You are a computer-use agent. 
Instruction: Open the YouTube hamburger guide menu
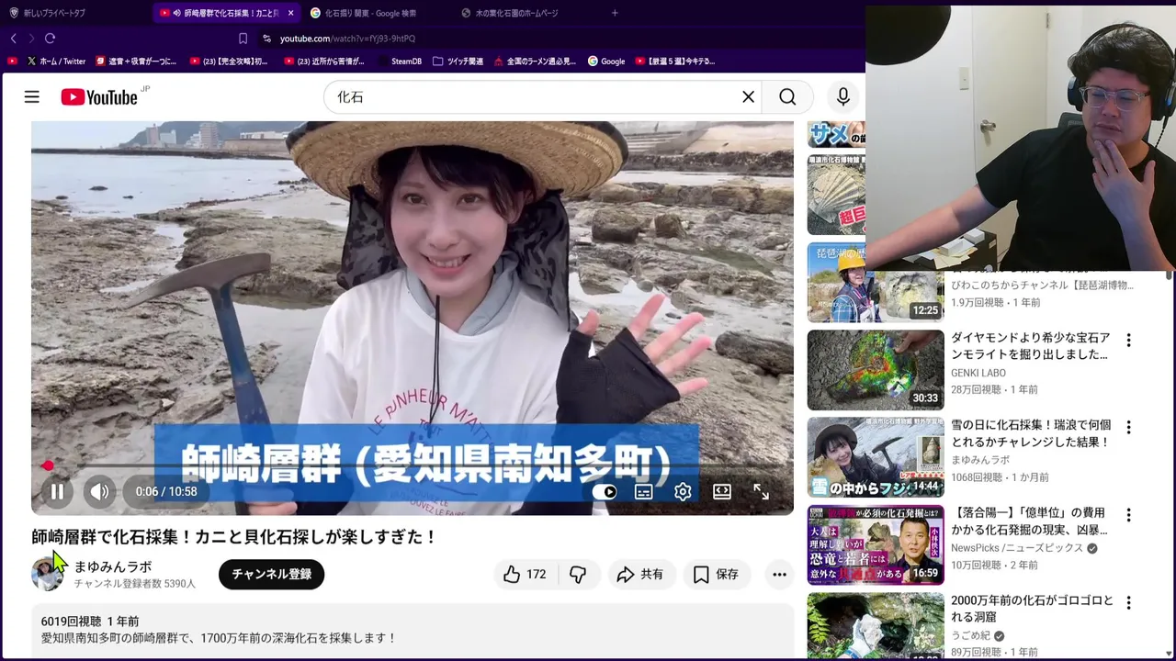[x=32, y=97]
